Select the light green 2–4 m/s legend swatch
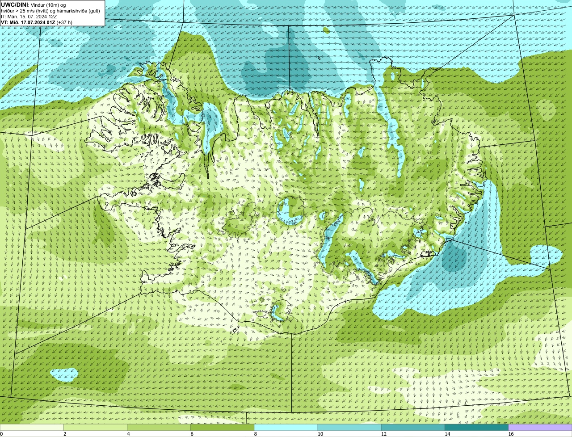This screenshot has width=572, height=437. (x=96, y=428)
